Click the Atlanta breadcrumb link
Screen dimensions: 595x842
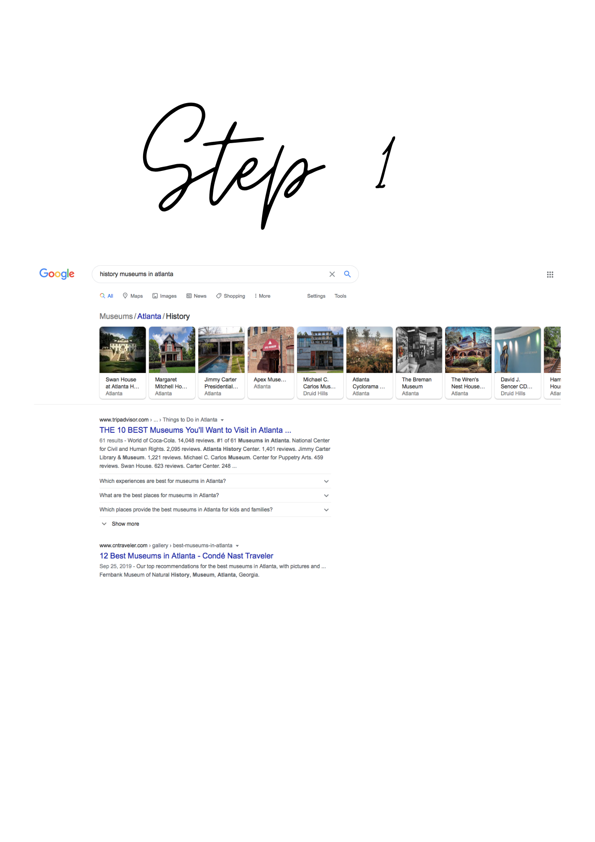click(x=149, y=316)
